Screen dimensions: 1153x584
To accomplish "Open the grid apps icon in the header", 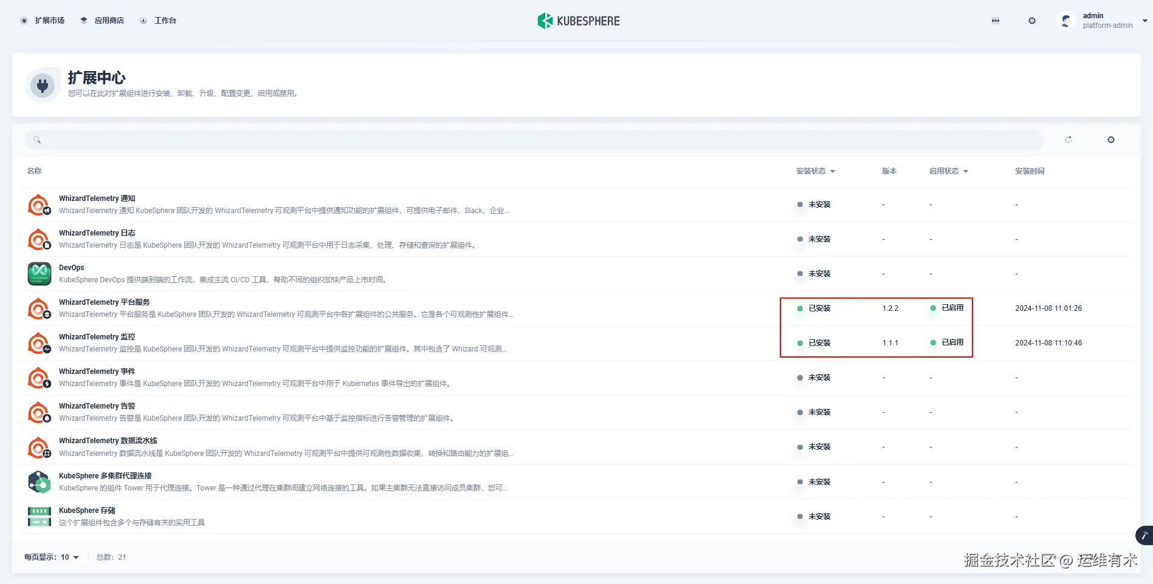I will (x=996, y=21).
